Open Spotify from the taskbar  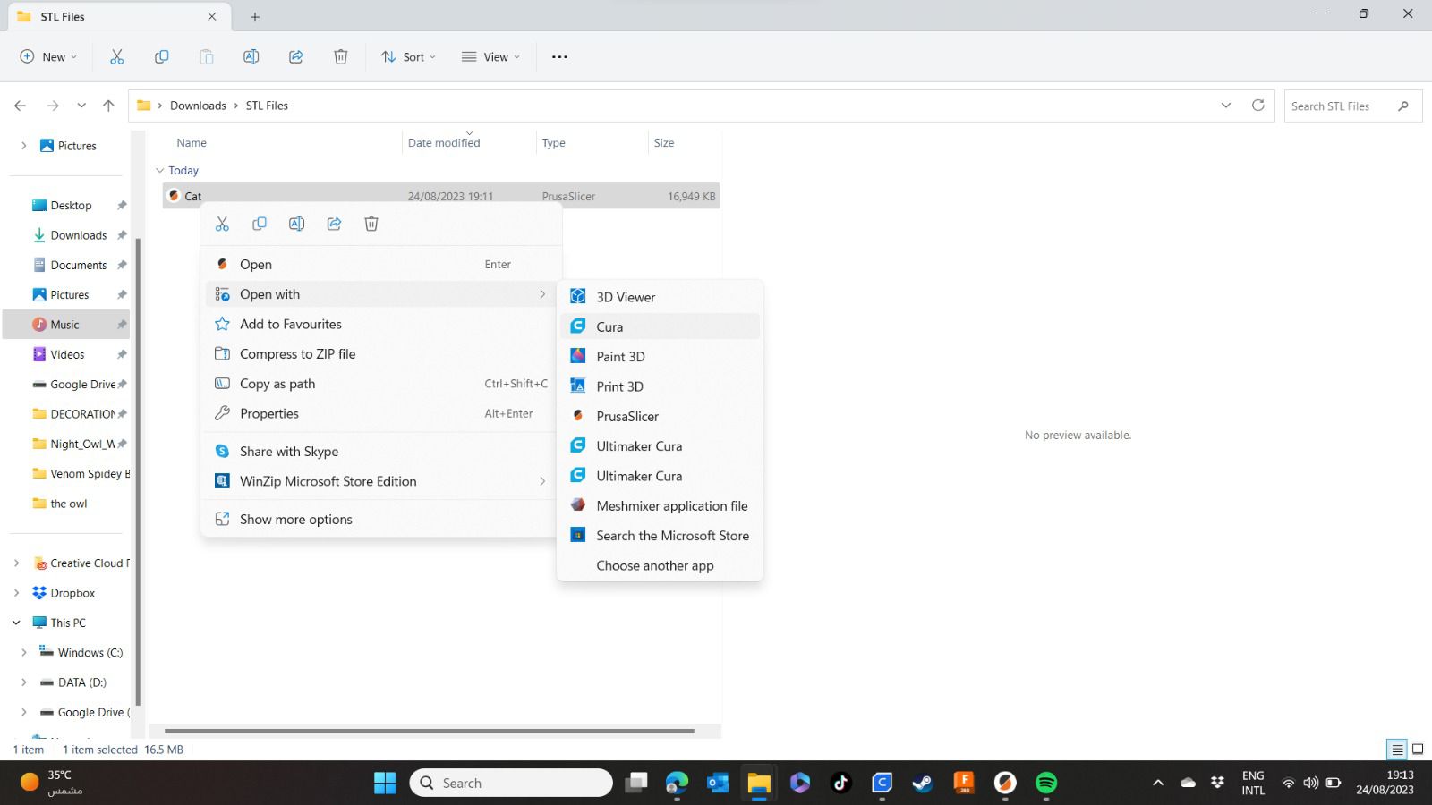point(1045,783)
